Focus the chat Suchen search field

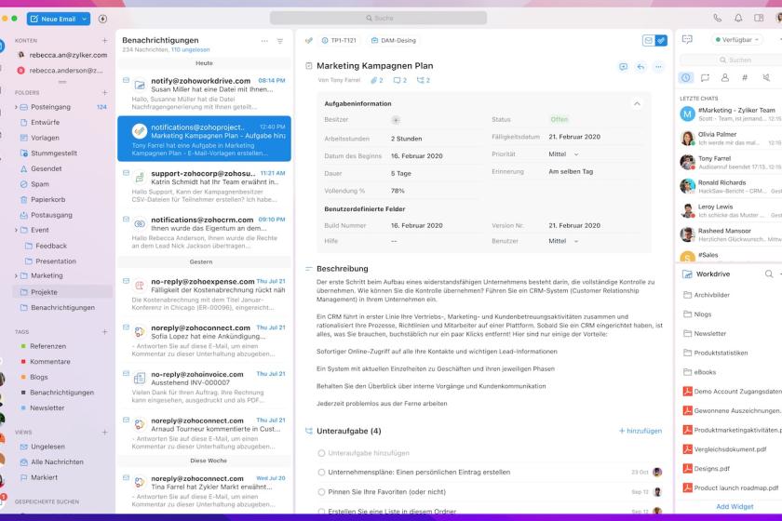[735, 60]
